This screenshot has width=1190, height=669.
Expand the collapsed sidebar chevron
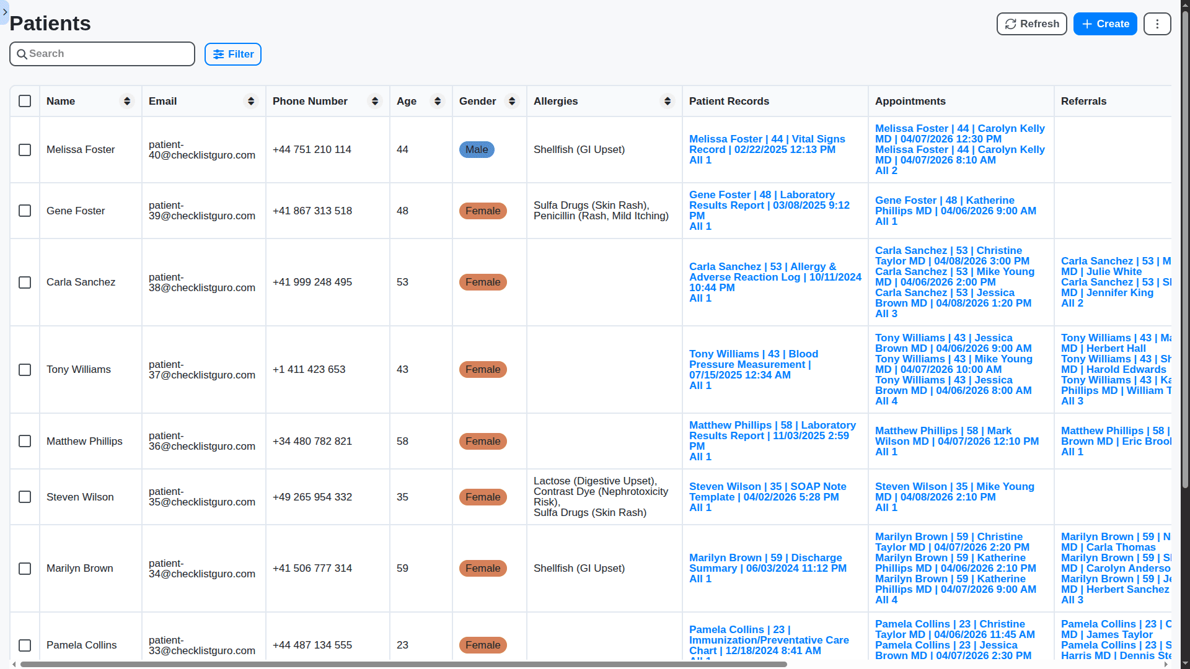click(x=5, y=12)
